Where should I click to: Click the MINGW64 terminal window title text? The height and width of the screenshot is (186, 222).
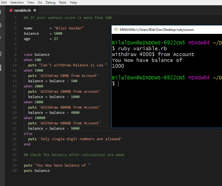157,30
